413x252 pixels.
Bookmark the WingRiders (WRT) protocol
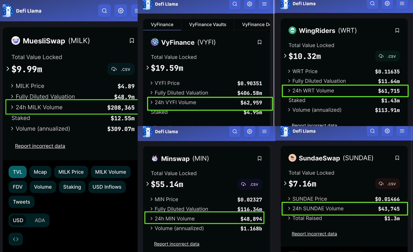pos(397,30)
